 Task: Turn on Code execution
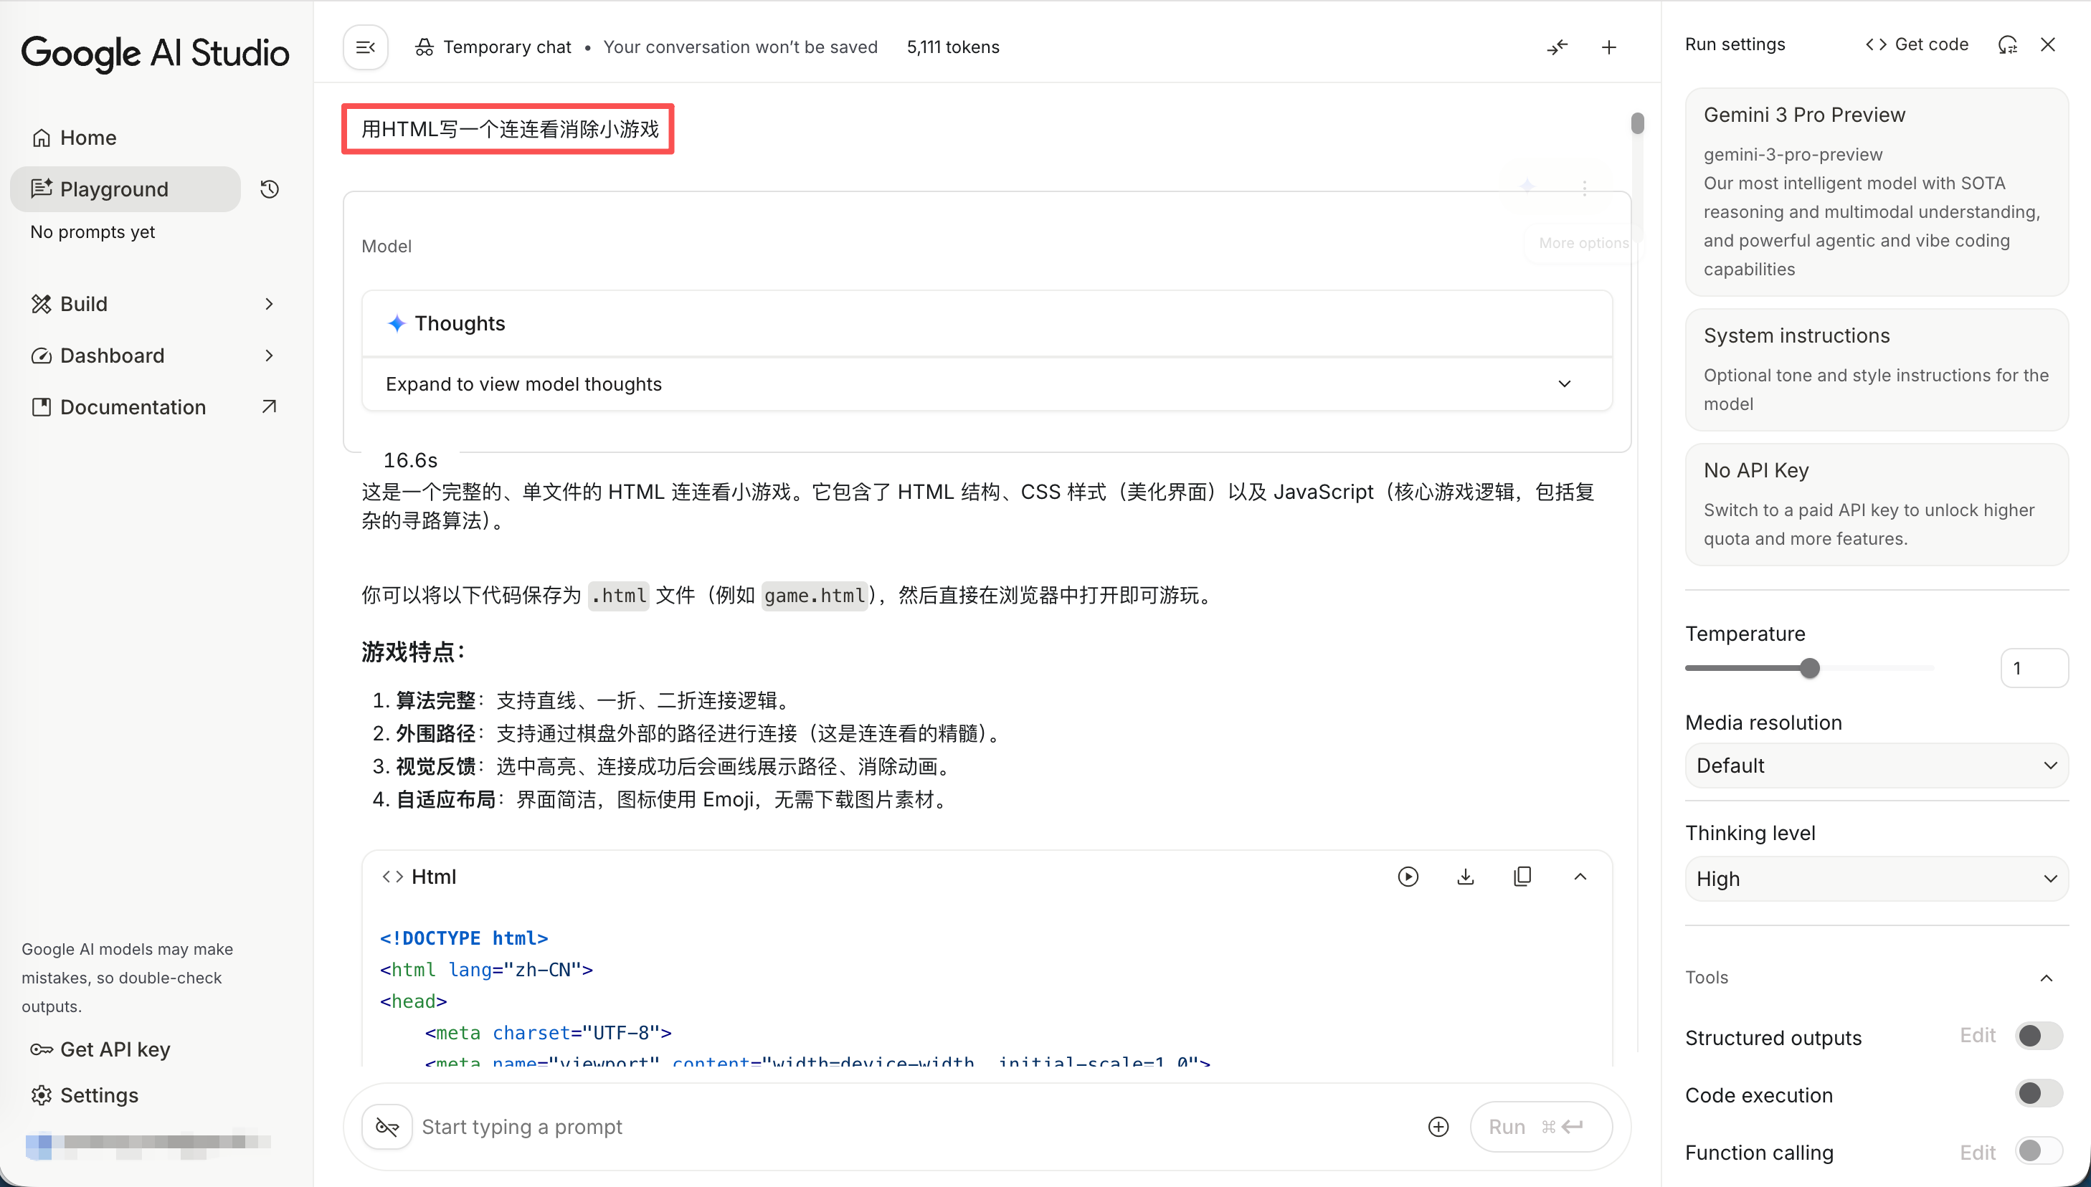click(2038, 1094)
